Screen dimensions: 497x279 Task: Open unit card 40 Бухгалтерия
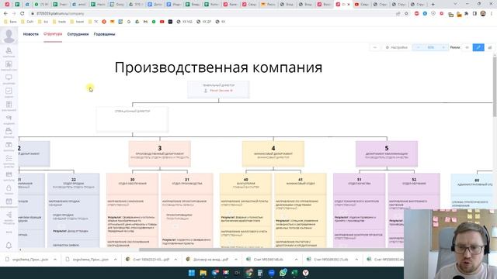pos(245,184)
